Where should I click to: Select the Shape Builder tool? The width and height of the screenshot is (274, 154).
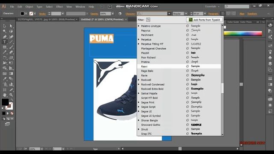click(5, 68)
